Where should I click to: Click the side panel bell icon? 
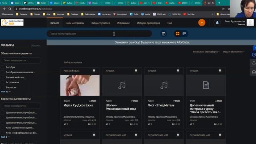click(254, 63)
